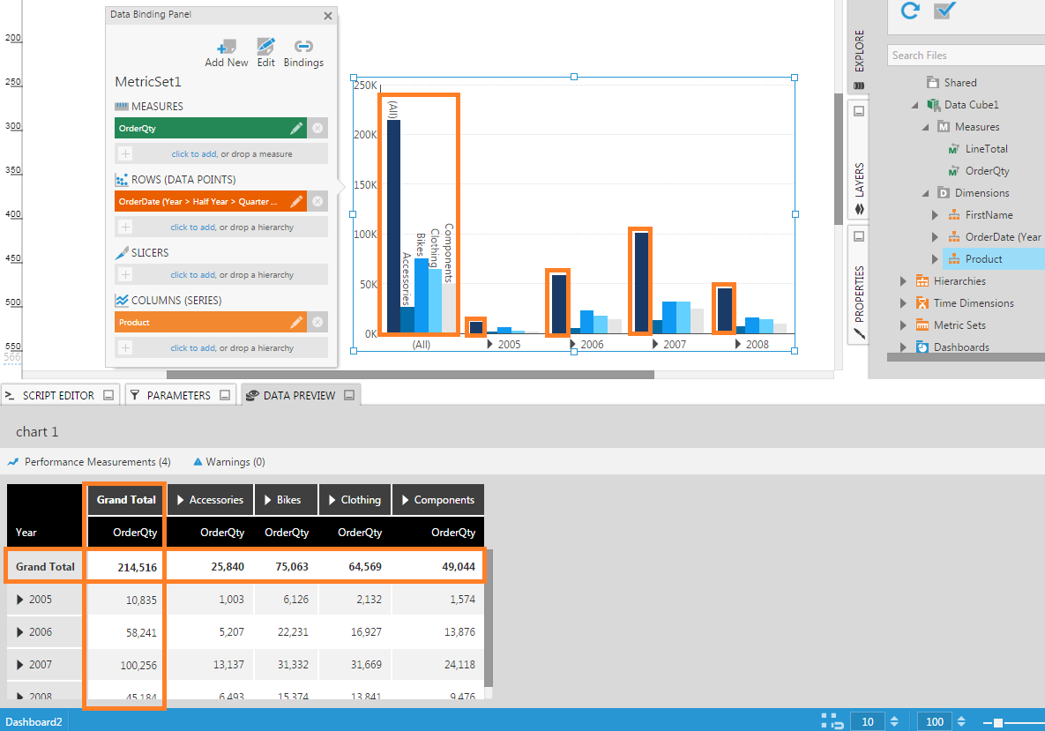Click the pencil icon on the Product series

point(297,321)
